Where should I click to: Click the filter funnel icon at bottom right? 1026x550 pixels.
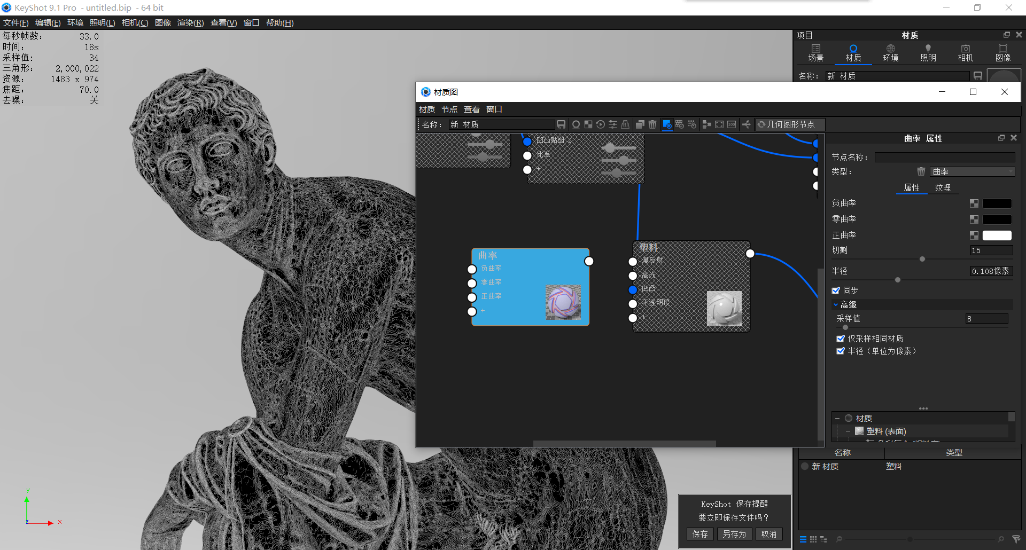coord(1015,539)
